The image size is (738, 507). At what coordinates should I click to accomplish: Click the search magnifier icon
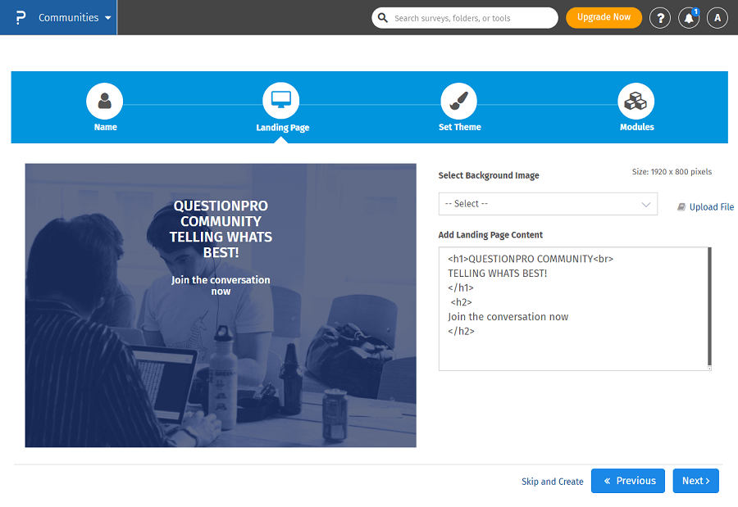coord(383,18)
